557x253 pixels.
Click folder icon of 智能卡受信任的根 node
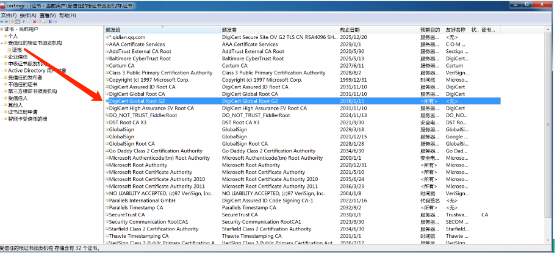[x=5, y=119]
